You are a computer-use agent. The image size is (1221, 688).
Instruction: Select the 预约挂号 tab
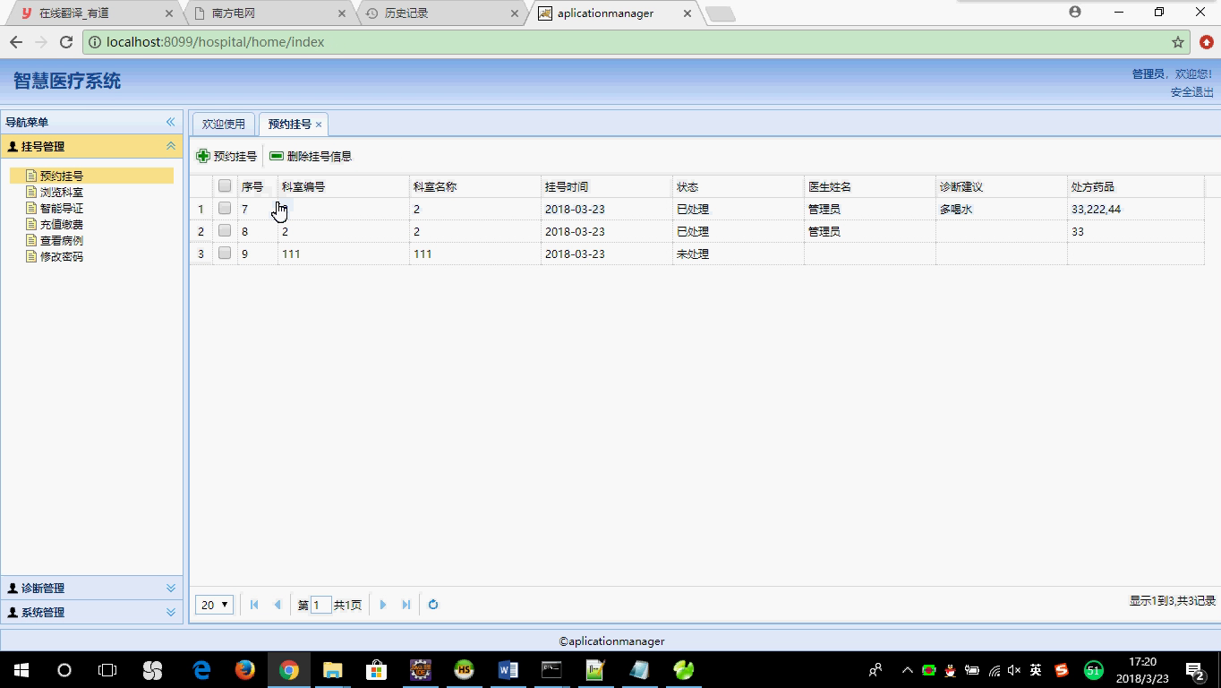(x=290, y=124)
